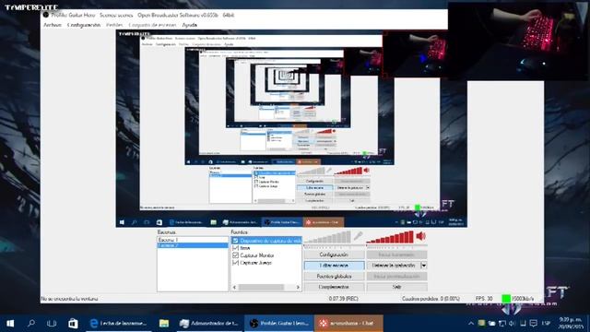590x332 pixels.
Task: Open the taskbar clock and date
Action: click(x=571, y=324)
